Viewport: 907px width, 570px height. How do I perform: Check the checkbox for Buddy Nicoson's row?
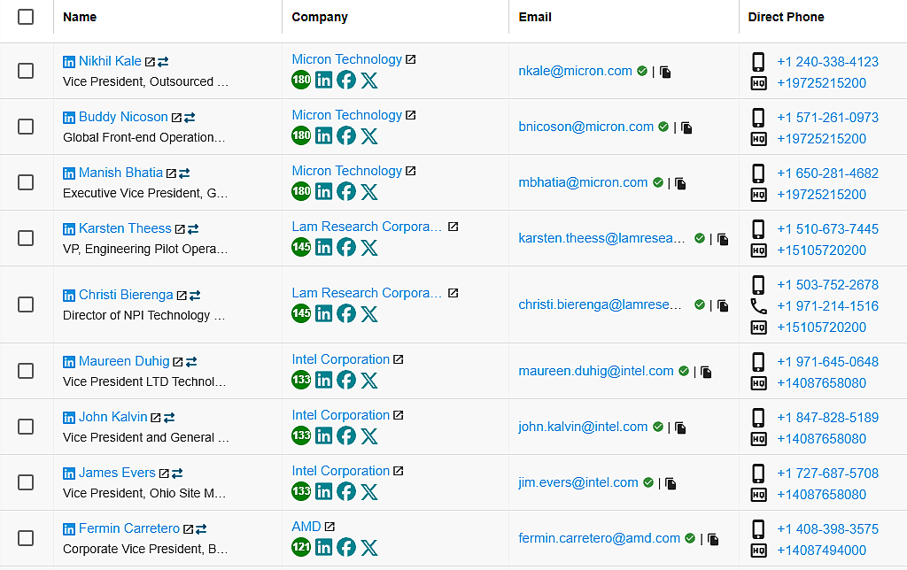(26, 127)
